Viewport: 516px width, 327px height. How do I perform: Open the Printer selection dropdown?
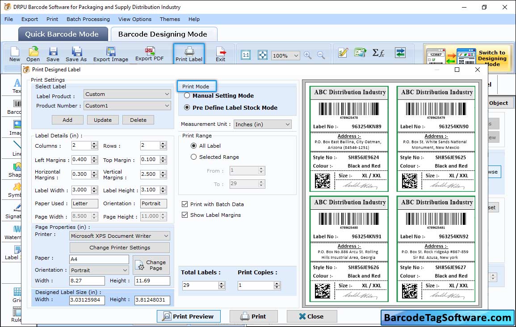pos(120,236)
